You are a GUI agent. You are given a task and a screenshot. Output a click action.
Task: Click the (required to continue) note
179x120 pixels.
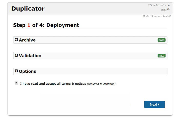101,84
